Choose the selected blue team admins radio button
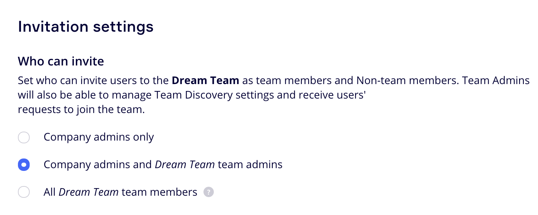This screenshot has height=215, width=538. [x=24, y=165]
